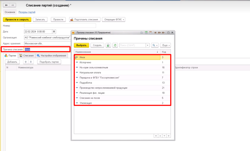Open the calculator icon in dialog title bar
The width and height of the screenshot is (250, 151).
tap(146, 32)
